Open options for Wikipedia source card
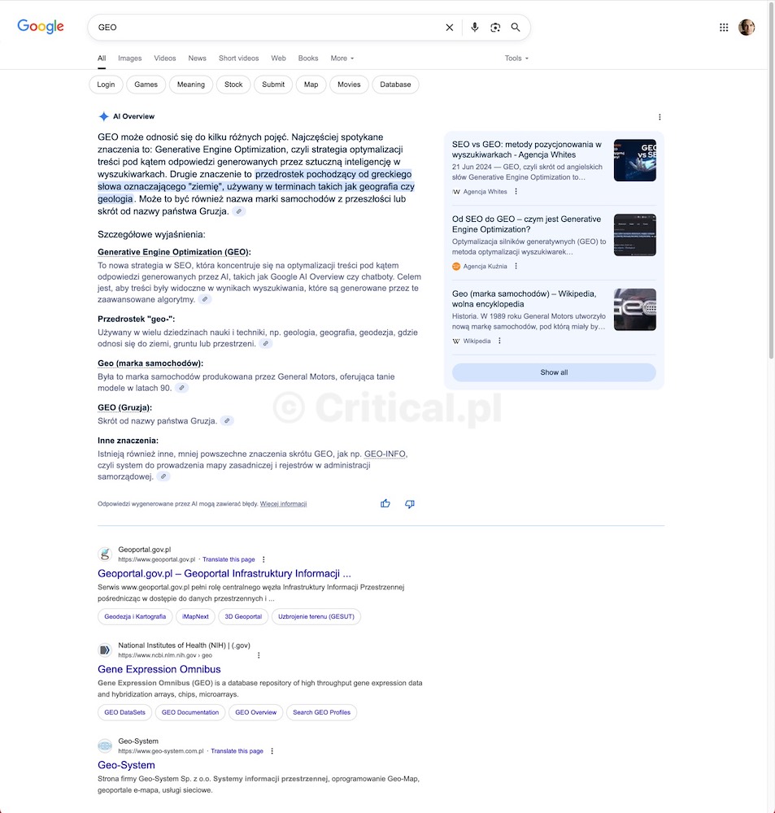This screenshot has width=775, height=813. (499, 341)
